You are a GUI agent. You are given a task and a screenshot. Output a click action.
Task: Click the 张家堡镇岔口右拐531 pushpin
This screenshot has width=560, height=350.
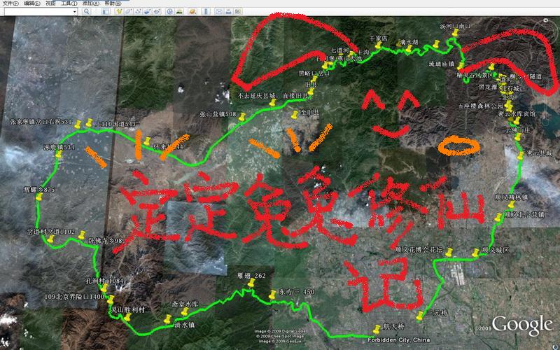[78, 125]
